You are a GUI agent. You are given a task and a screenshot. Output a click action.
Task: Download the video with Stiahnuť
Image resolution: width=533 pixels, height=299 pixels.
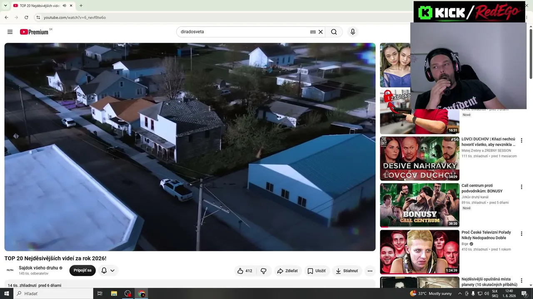(x=347, y=271)
